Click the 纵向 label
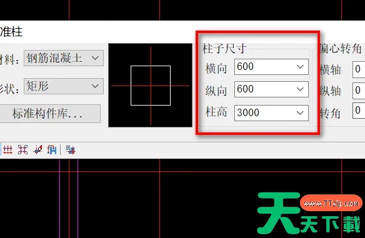The width and height of the screenshot is (365, 238). [216, 91]
